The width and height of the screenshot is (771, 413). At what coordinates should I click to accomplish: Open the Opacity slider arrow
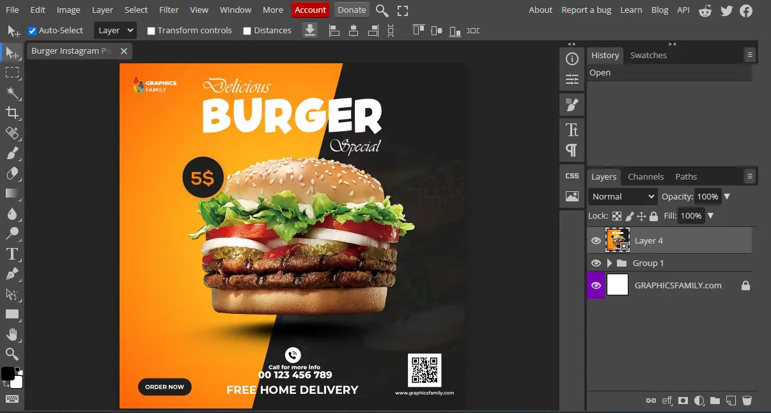727,196
